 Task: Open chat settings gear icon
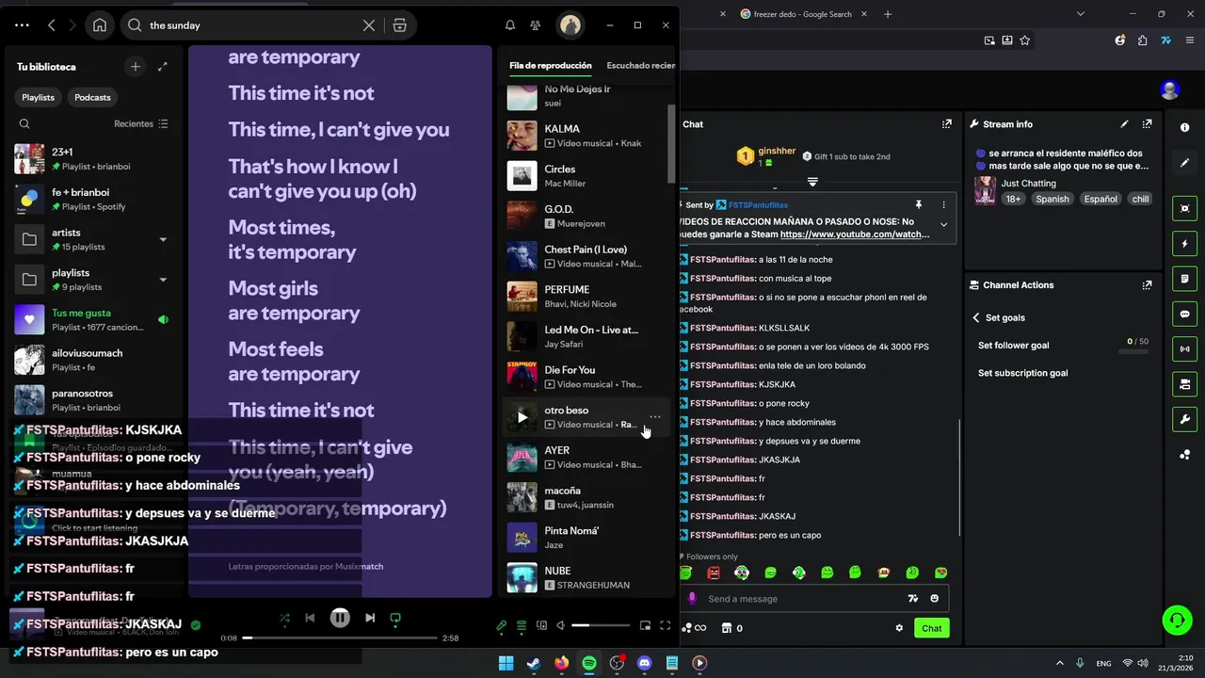coord(899,628)
